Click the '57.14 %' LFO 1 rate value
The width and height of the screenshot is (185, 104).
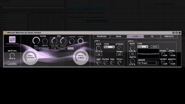click(x=99, y=51)
